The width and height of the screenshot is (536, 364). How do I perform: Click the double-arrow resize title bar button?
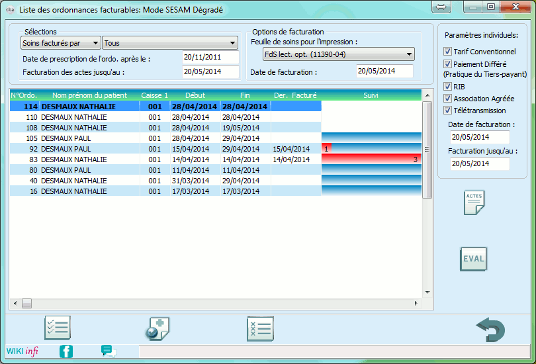point(441,7)
